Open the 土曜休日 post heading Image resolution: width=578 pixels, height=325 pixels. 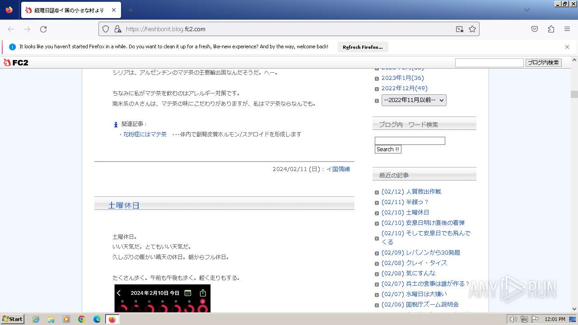point(124,205)
